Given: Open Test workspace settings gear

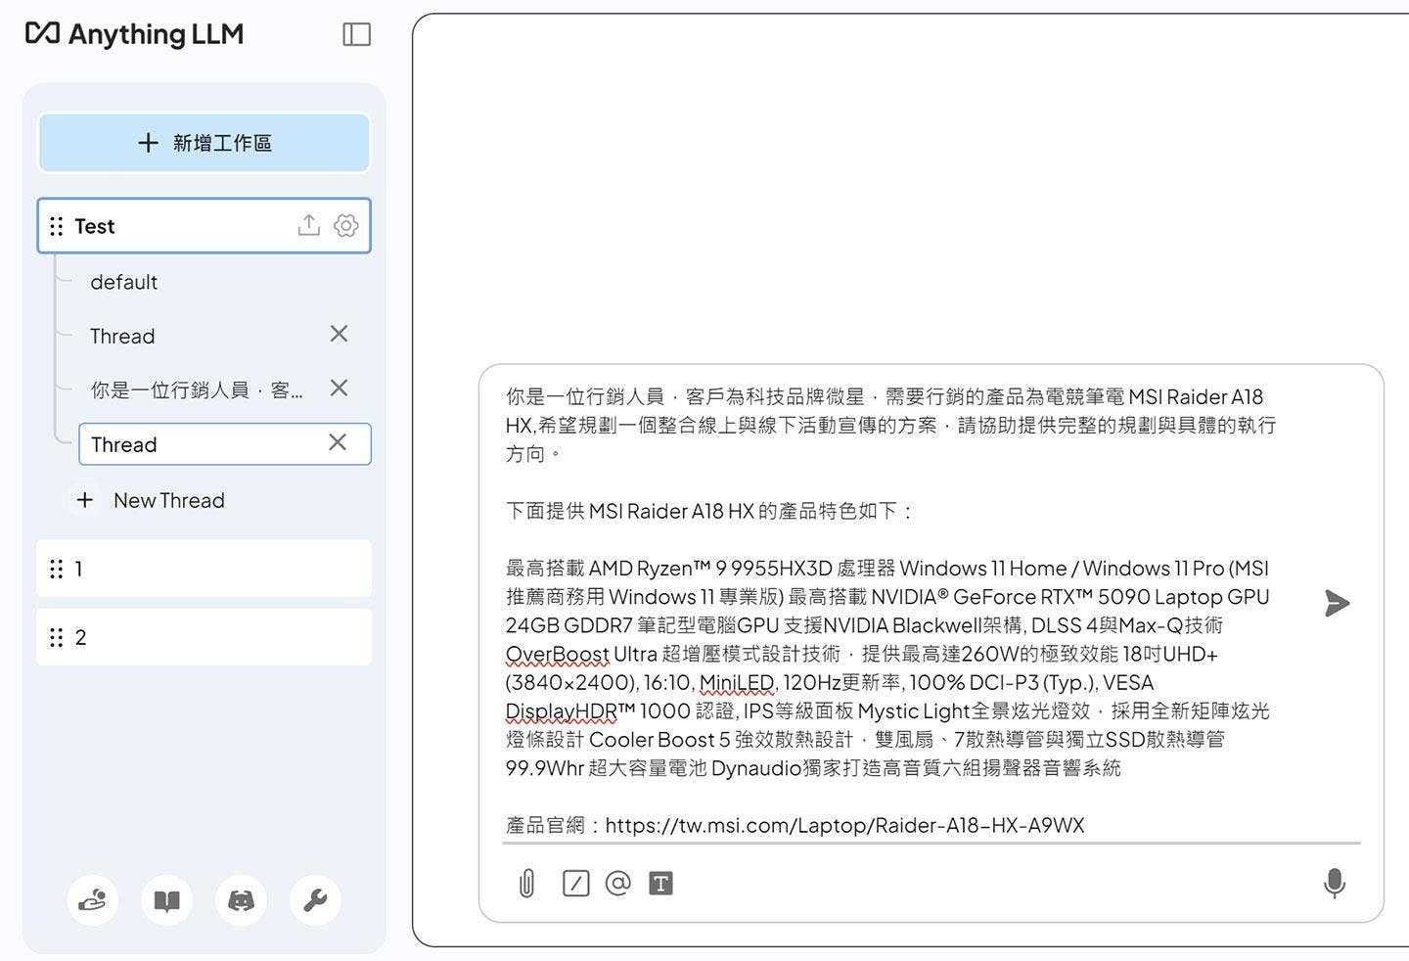Looking at the screenshot, I should click(x=345, y=225).
